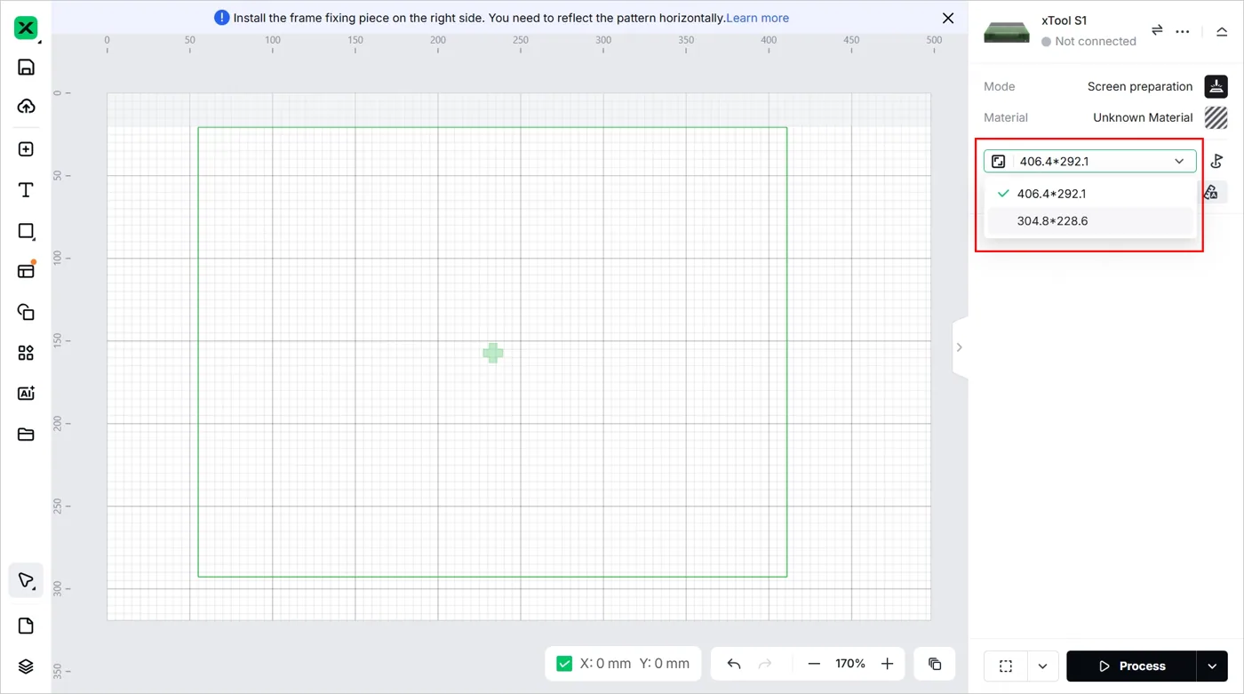1244x694 pixels.
Task: Select the Shape rectangle tool
Action: pyautogui.click(x=26, y=231)
